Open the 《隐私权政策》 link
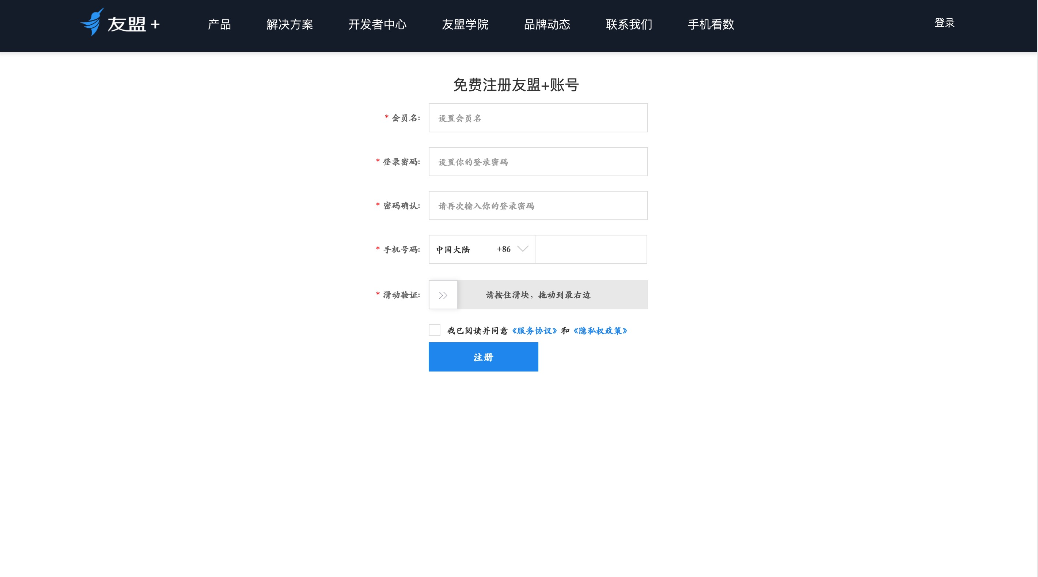This screenshot has height=577, width=1038. point(601,331)
